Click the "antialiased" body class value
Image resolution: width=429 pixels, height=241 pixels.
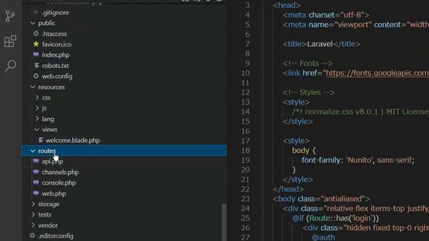coord(343,199)
